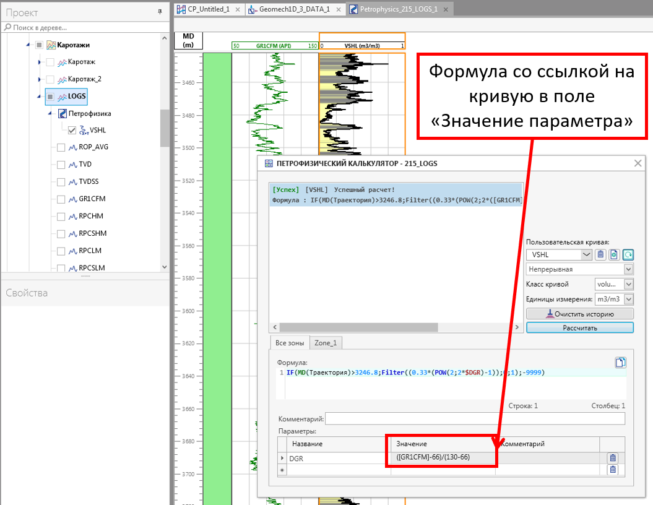This screenshot has width=653, height=505.
Task: Click right arrow of history log scrollbar
Action: [x=517, y=327]
